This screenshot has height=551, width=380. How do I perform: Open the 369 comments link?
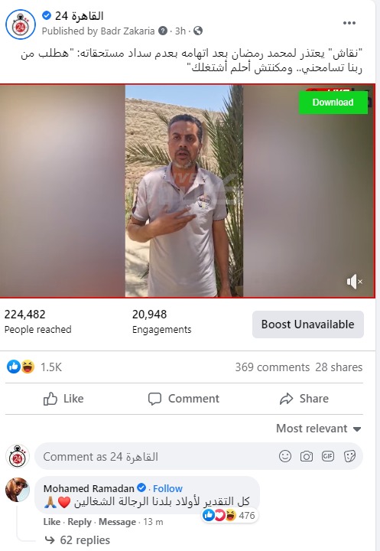click(x=272, y=367)
